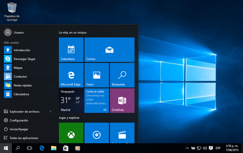The width and height of the screenshot is (243, 153).
Task: Launch the Microsoft Edge tile
Action: tap(71, 75)
